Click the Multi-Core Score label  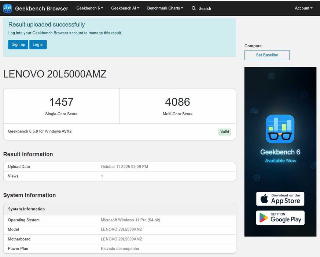(177, 114)
